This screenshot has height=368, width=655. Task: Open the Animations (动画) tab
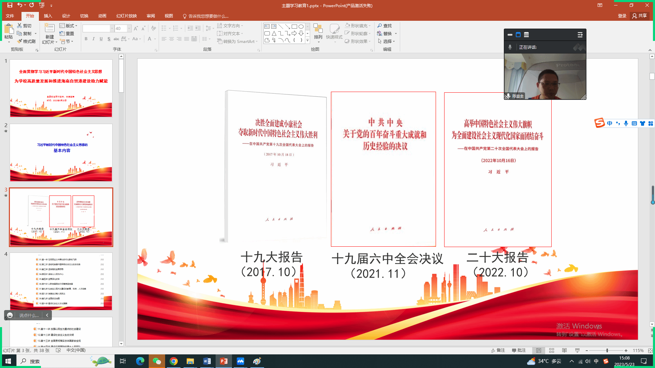pyautogui.click(x=102, y=16)
